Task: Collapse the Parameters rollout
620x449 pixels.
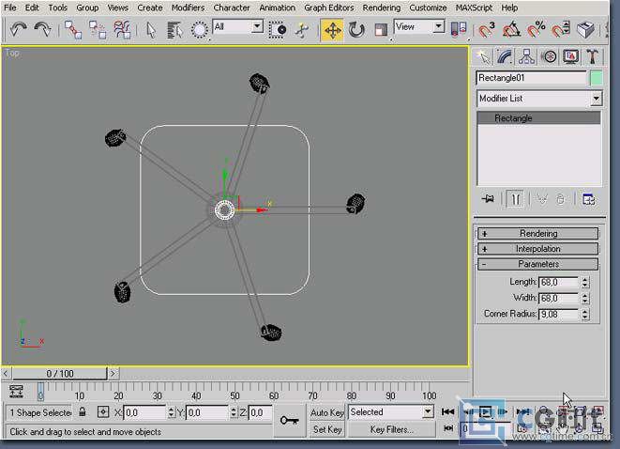Action: 538,264
